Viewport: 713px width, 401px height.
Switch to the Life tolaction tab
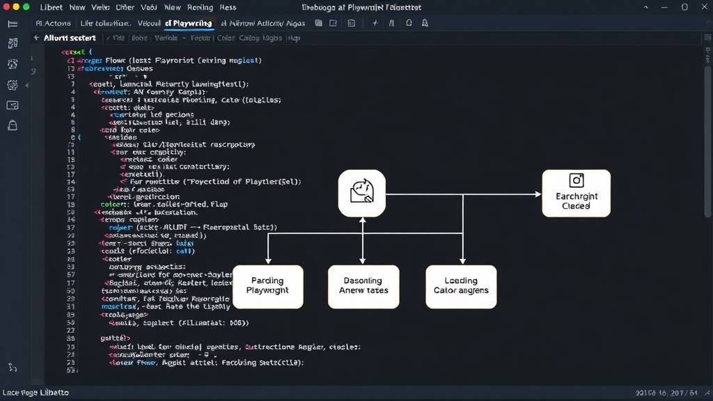[105, 23]
